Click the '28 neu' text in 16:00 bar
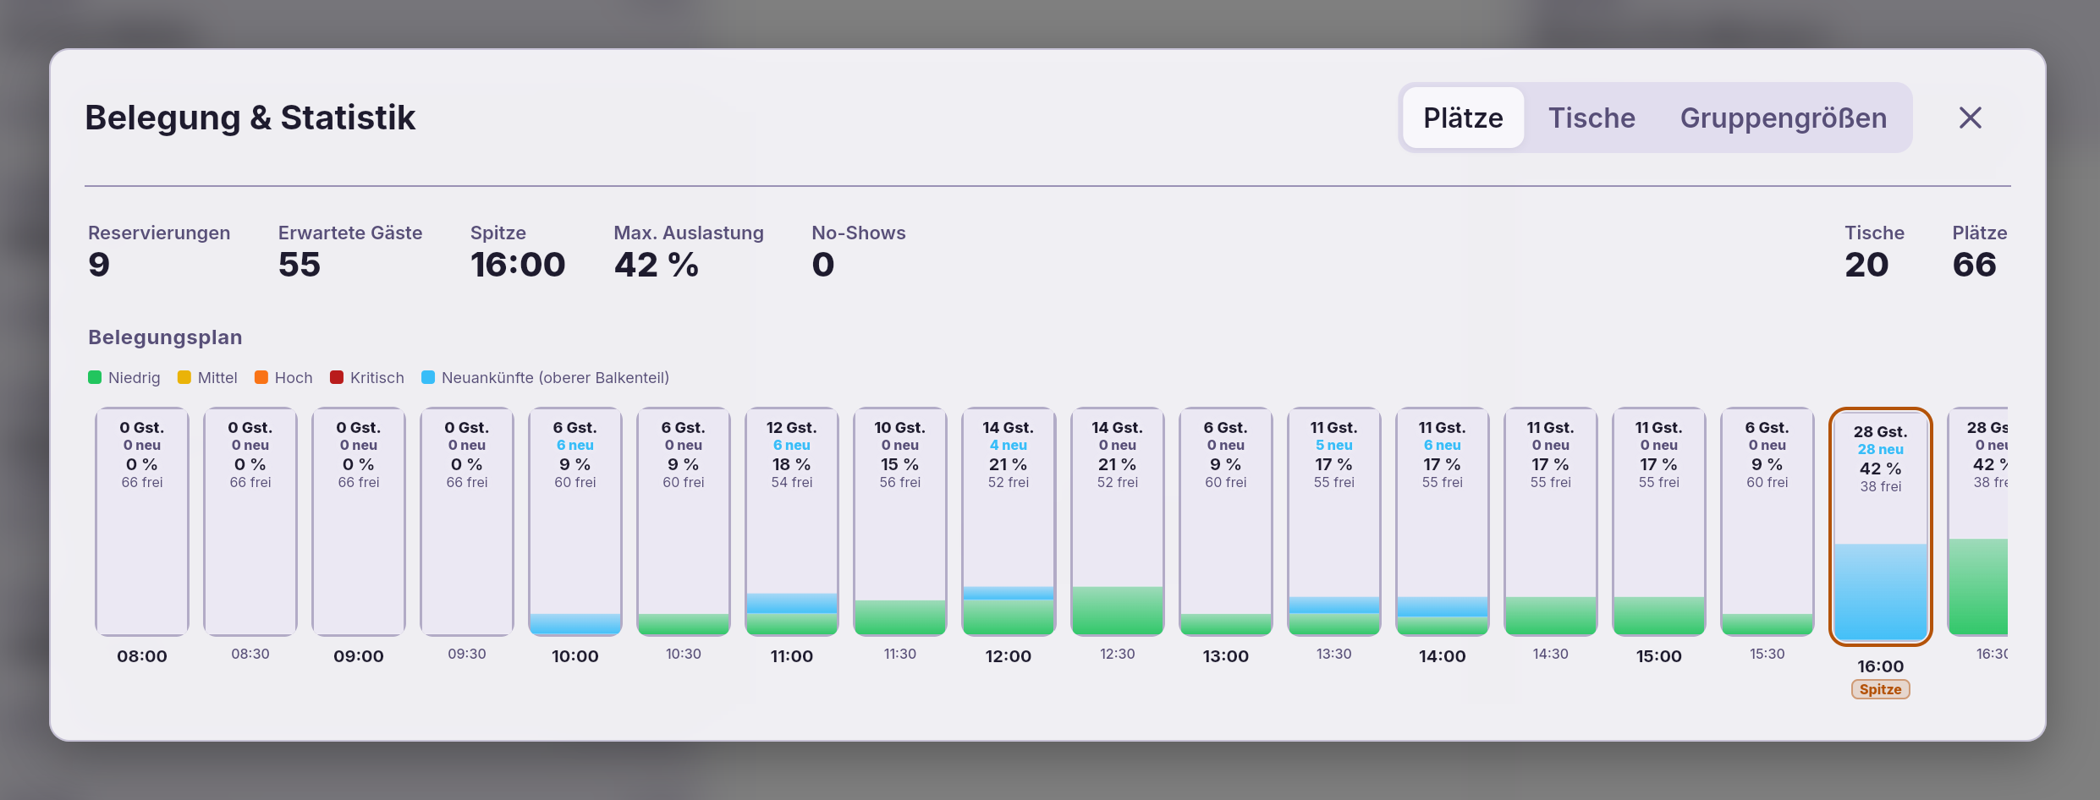The image size is (2100, 800). 1880,450
